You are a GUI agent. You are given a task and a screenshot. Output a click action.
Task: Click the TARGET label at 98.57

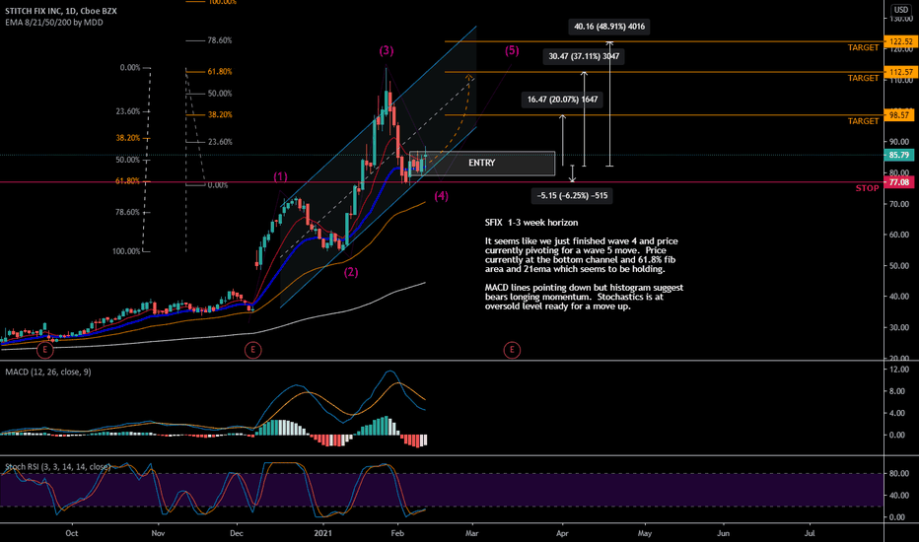pos(864,121)
